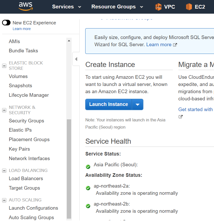Click green check icon for ap-northeast-2b
This screenshot has height=223, width=214.
tap(88, 206)
